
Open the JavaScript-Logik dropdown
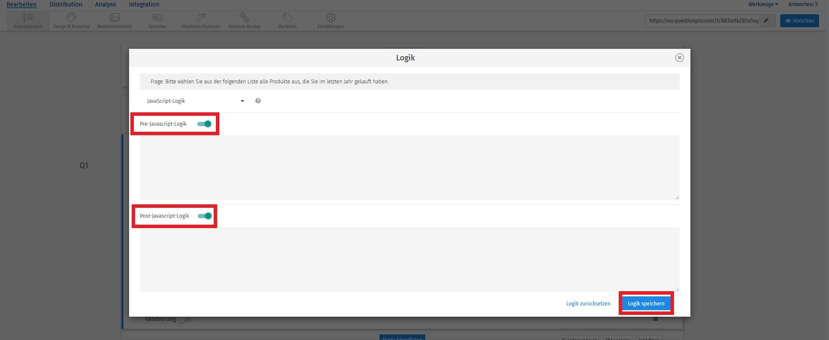[196, 101]
